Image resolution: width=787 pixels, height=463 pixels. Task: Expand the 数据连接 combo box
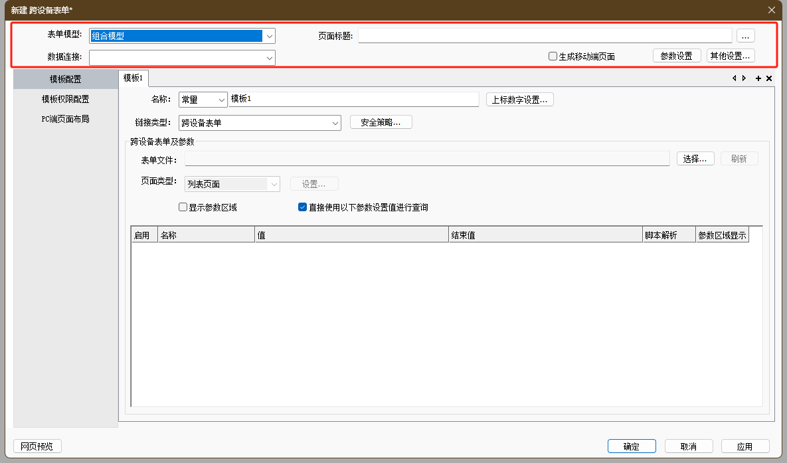[269, 58]
